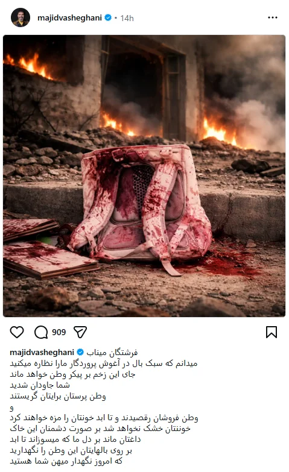
Task: Click the 909 comment count
Action: click(59, 332)
